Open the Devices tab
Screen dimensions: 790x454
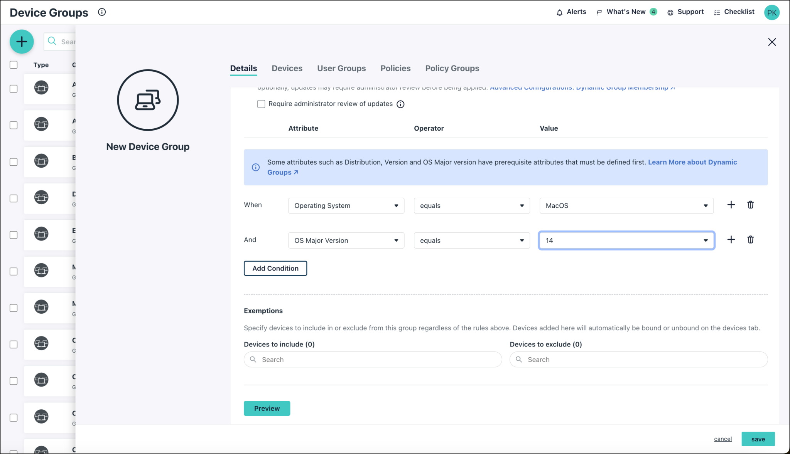click(x=287, y=68)
